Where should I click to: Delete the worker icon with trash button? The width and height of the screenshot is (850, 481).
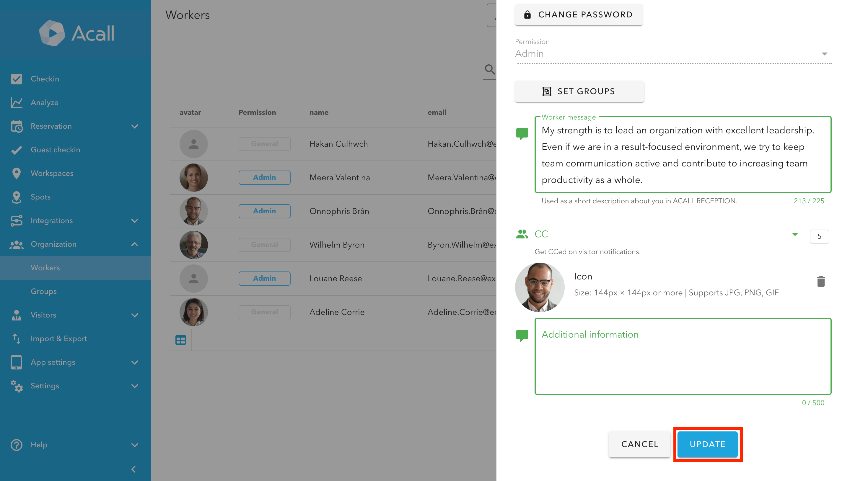coord(820,282)
